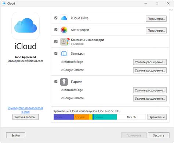Click the iCloud title bar icon
This screenshot has width=174, height=143.
pyautogui.click(x=4, y=3)
